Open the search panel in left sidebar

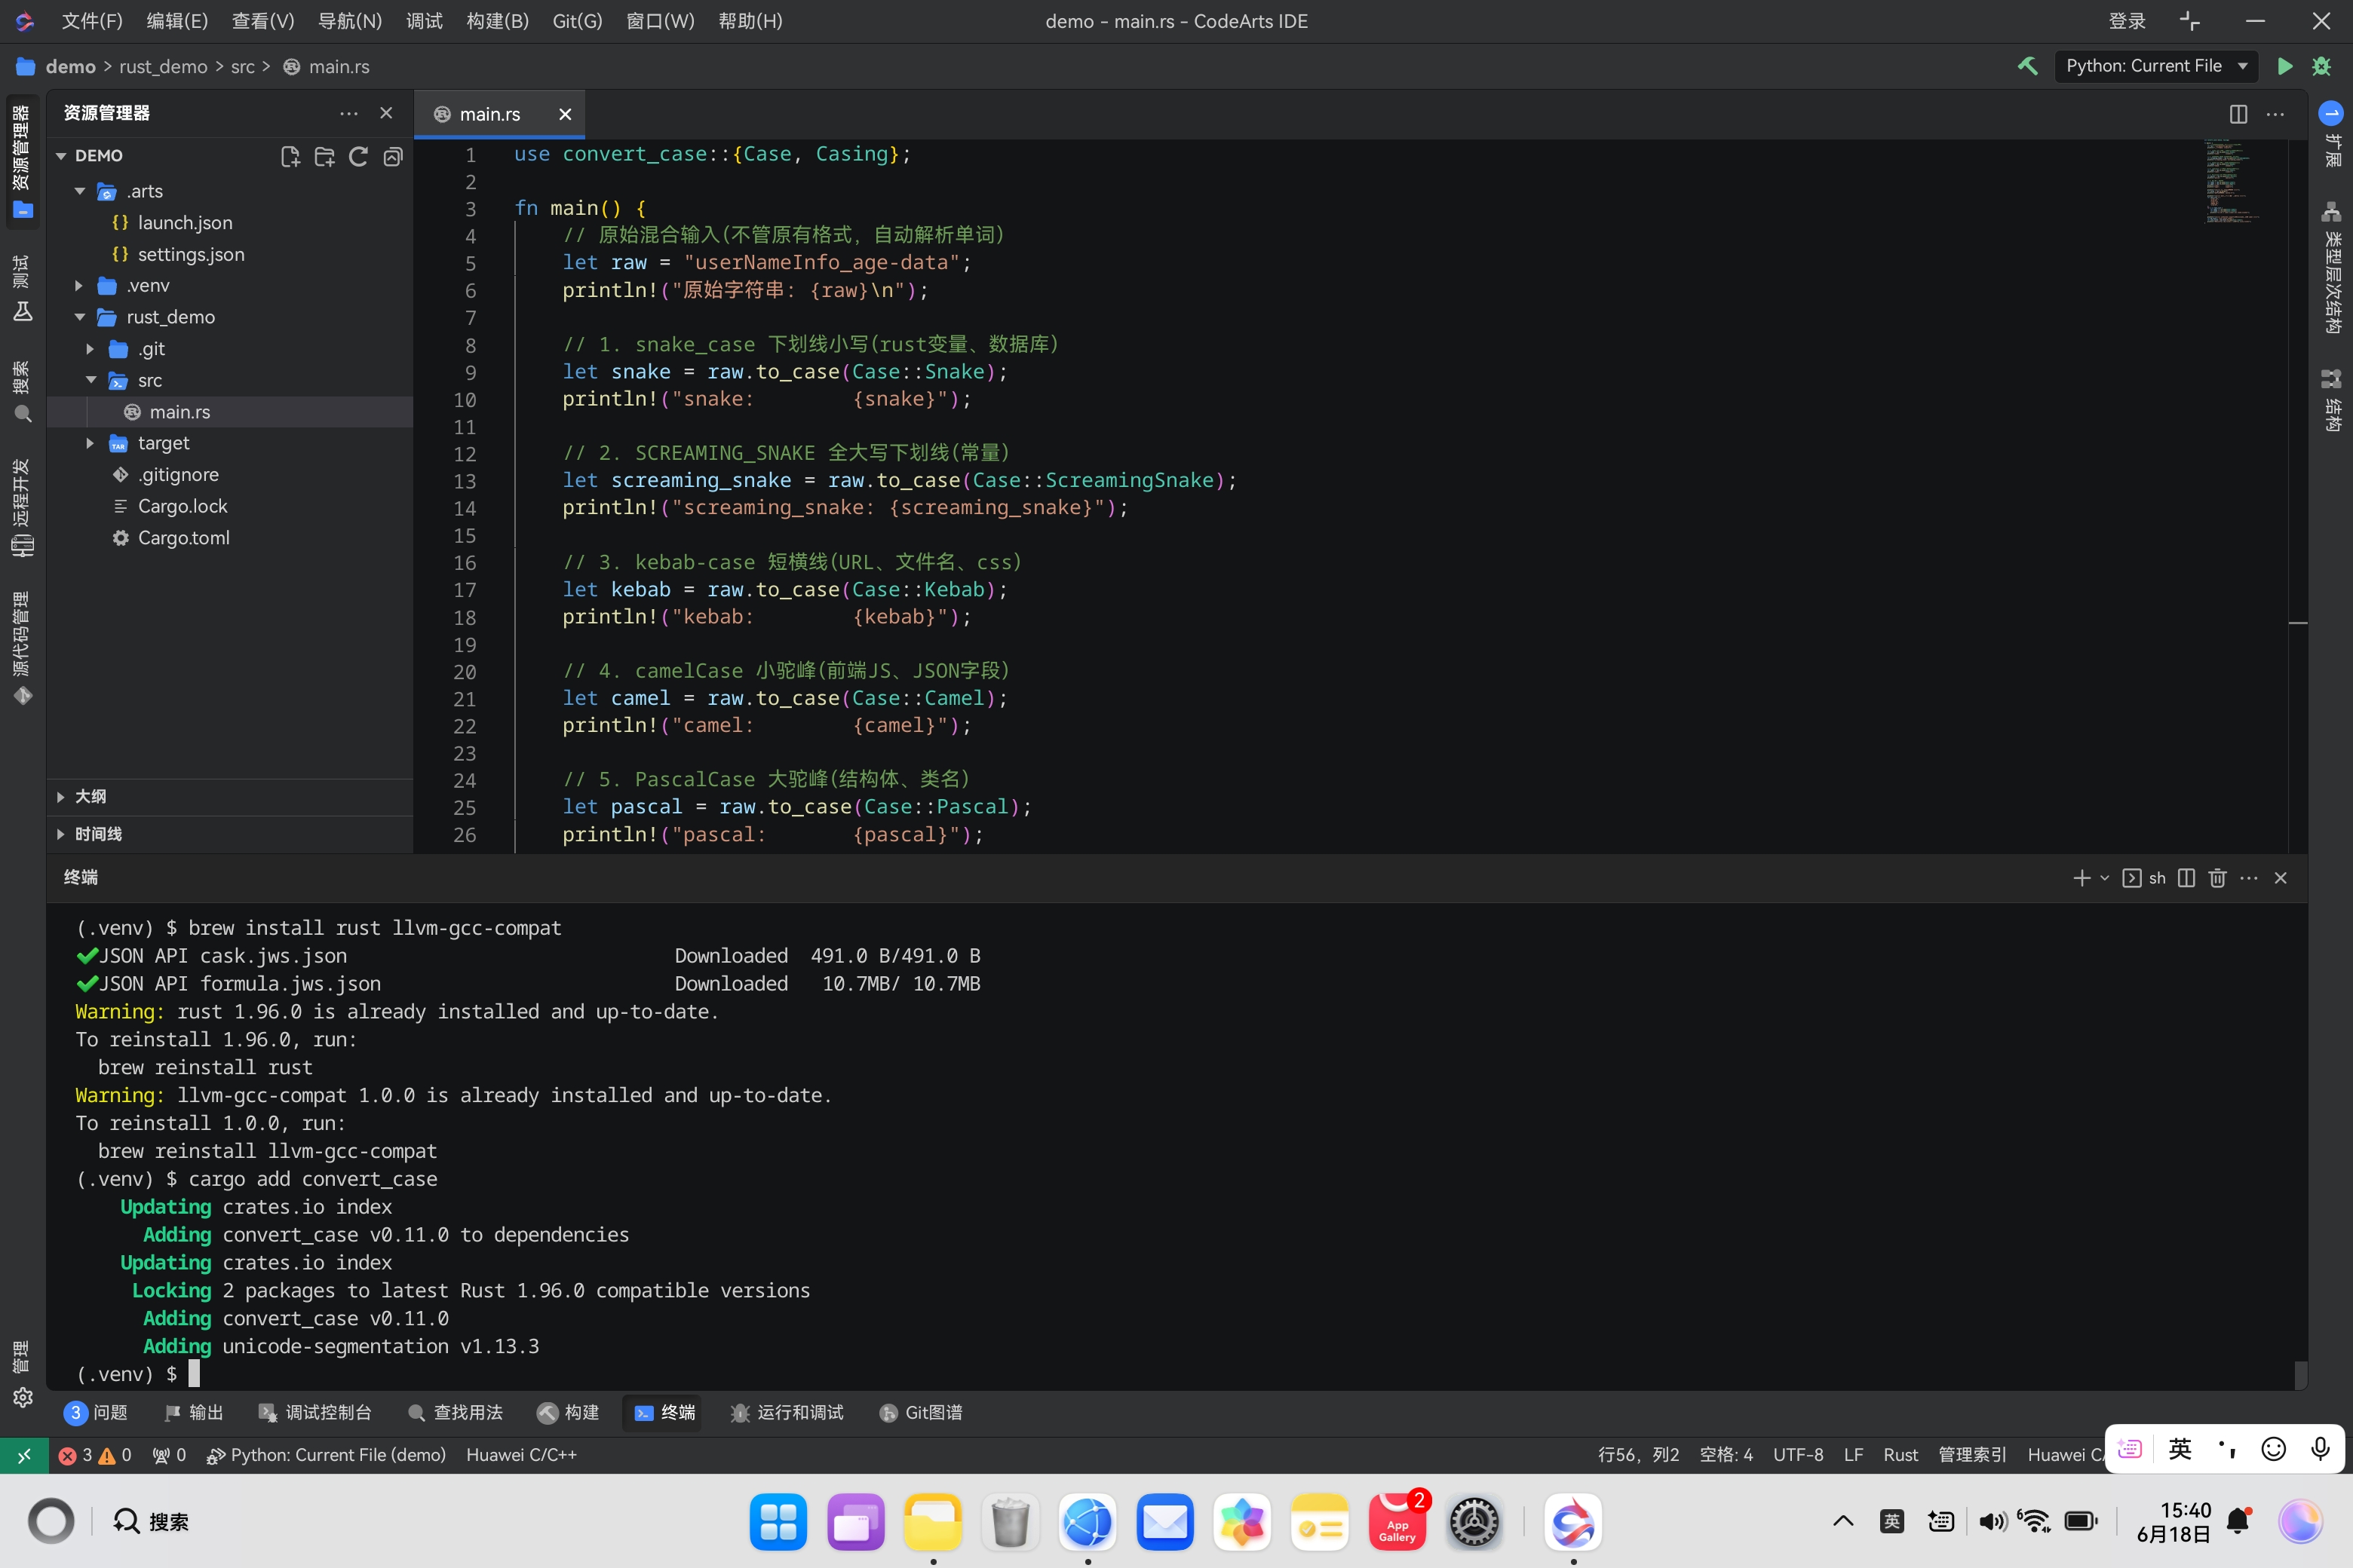pos(22,391)
